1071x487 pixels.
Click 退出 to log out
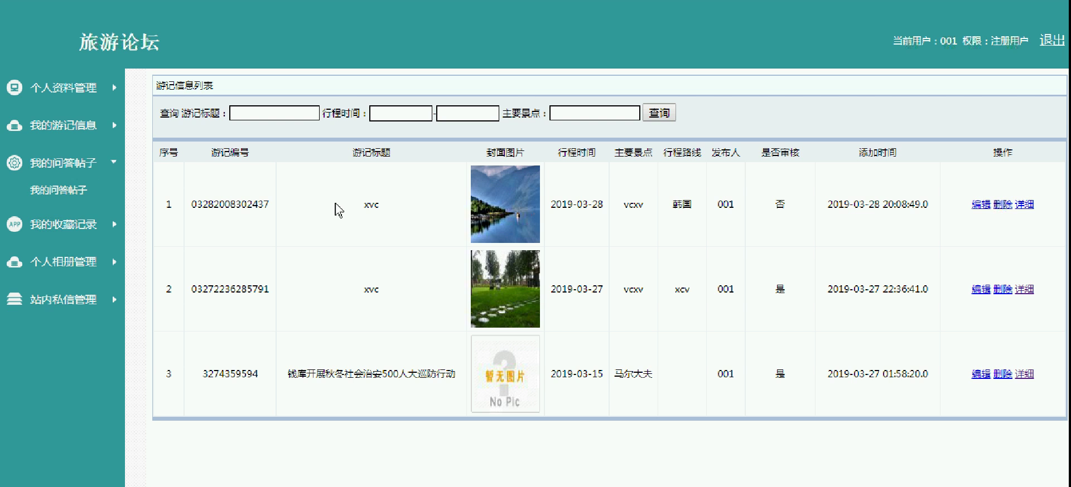click(1052, 40)
